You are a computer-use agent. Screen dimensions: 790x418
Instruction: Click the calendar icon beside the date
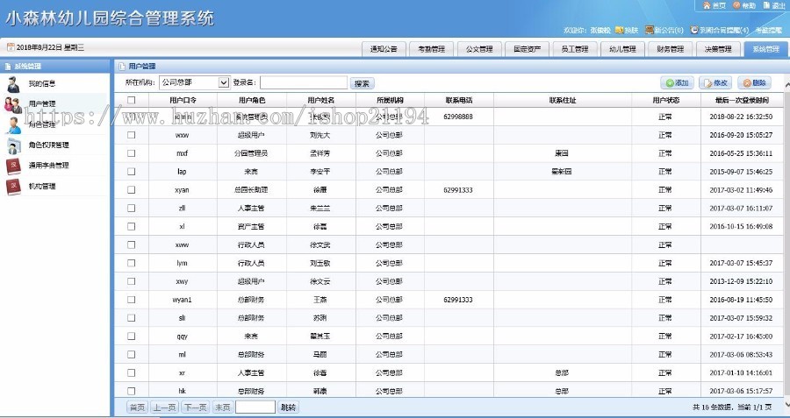click(11, 47)
